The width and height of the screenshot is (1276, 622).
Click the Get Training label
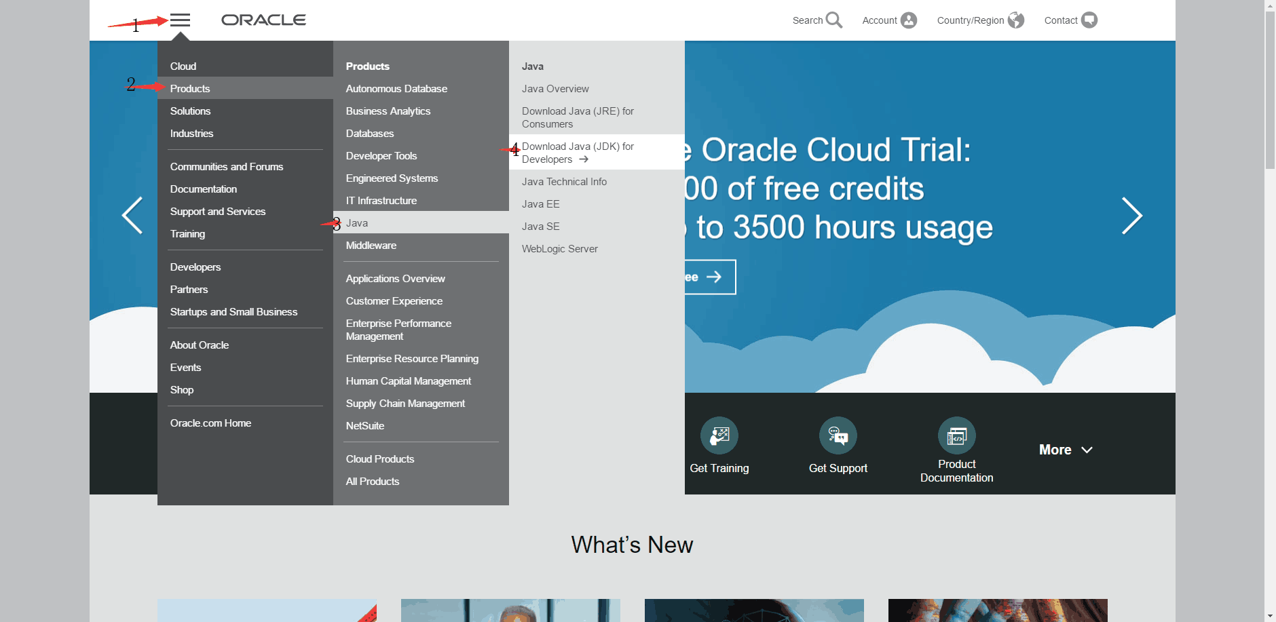pyautogui.click(x=719, y=468)
